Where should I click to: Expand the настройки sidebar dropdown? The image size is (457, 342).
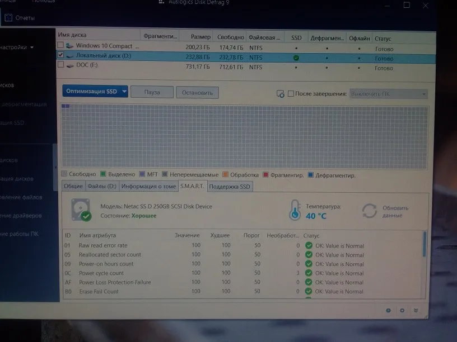(x=32, y=47)
